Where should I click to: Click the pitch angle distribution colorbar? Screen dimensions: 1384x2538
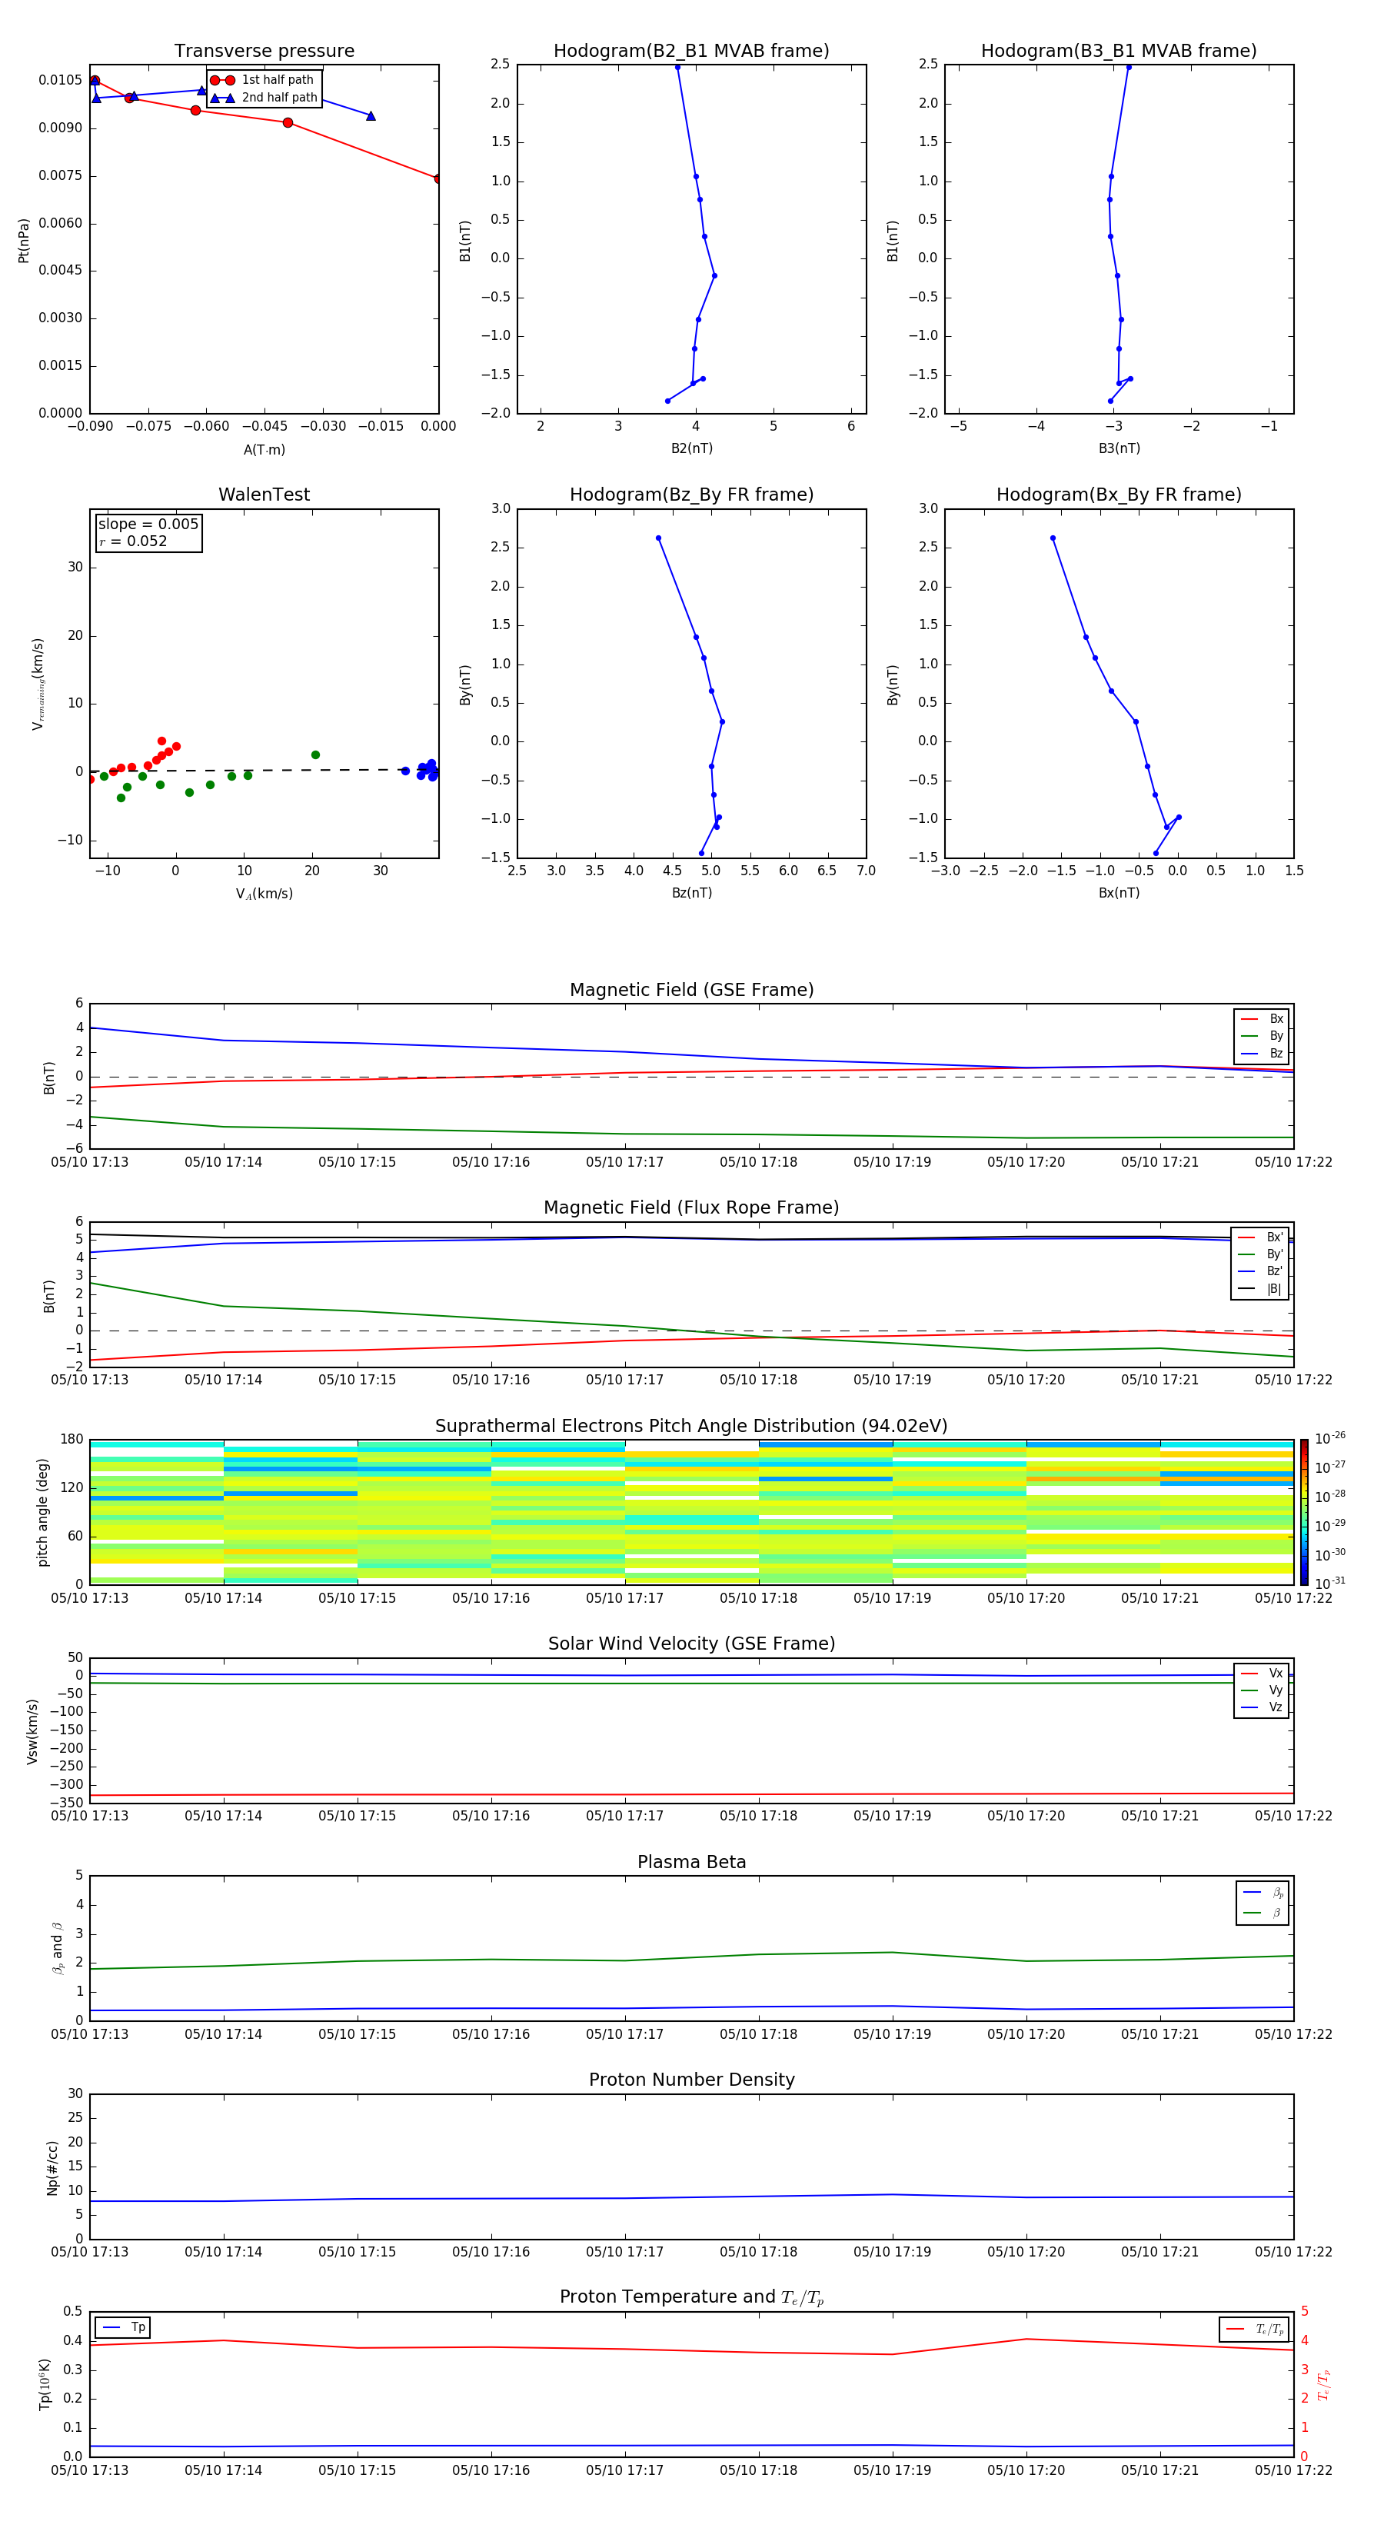pyautogui.click(x=1303, y=1511)
